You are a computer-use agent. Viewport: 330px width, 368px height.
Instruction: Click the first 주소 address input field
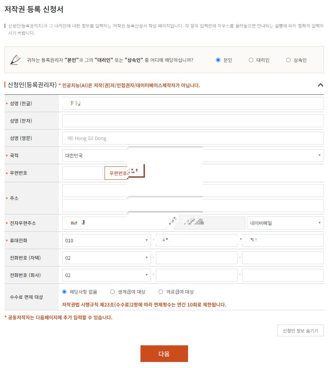click(x=193, y=190)
